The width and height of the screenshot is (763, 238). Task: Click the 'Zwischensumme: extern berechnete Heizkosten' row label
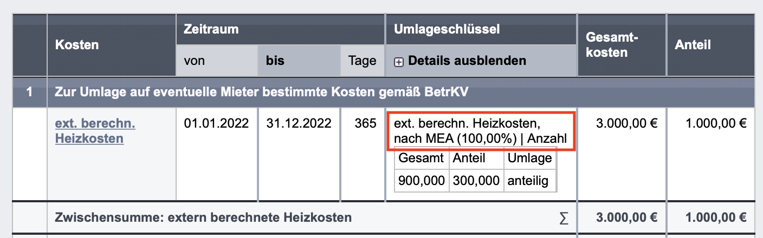(x=203, y=218)
